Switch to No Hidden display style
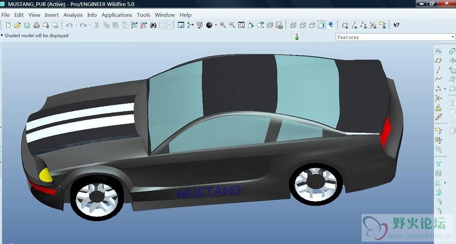456x244 pixels. pos(312,25)
